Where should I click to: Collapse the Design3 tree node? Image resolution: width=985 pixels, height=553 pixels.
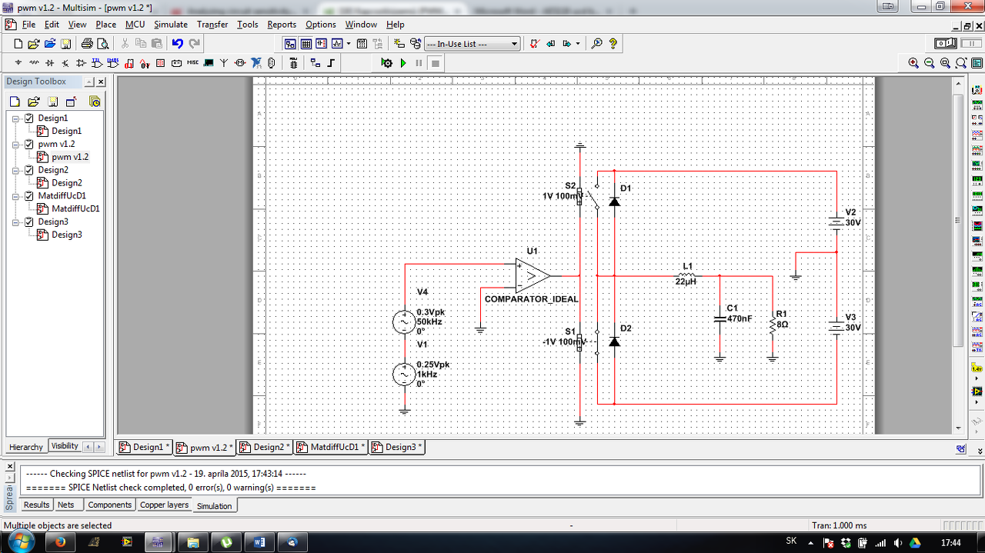tap(16, 222)
